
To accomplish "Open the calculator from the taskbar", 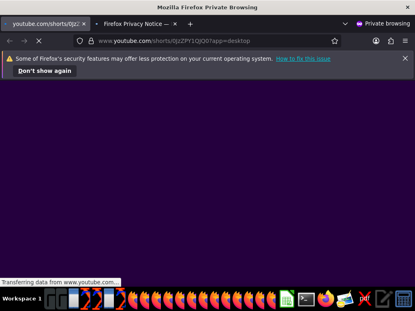I will (x=403, y=299).
